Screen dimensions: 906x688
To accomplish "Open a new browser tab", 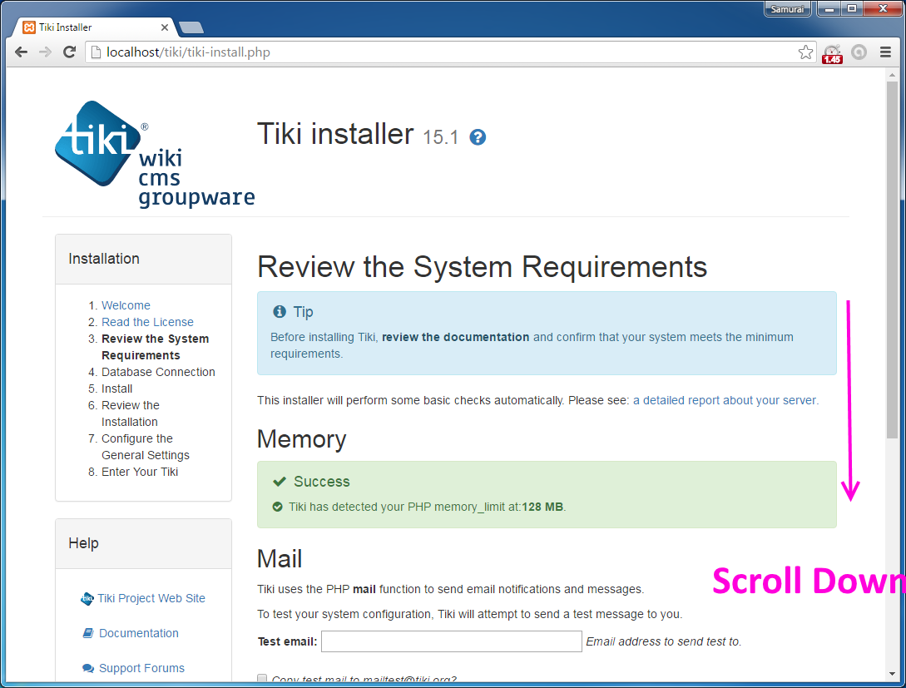I will point(191,27).
